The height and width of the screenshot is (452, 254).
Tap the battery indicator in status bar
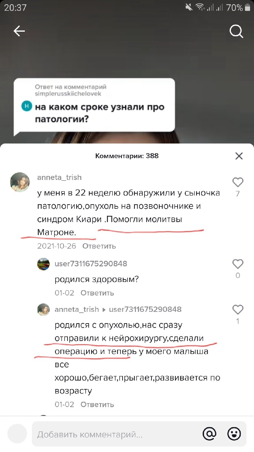coord(248,7)
